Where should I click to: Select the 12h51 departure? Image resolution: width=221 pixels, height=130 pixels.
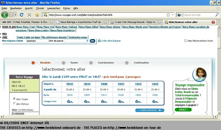(x=121, y=84)
